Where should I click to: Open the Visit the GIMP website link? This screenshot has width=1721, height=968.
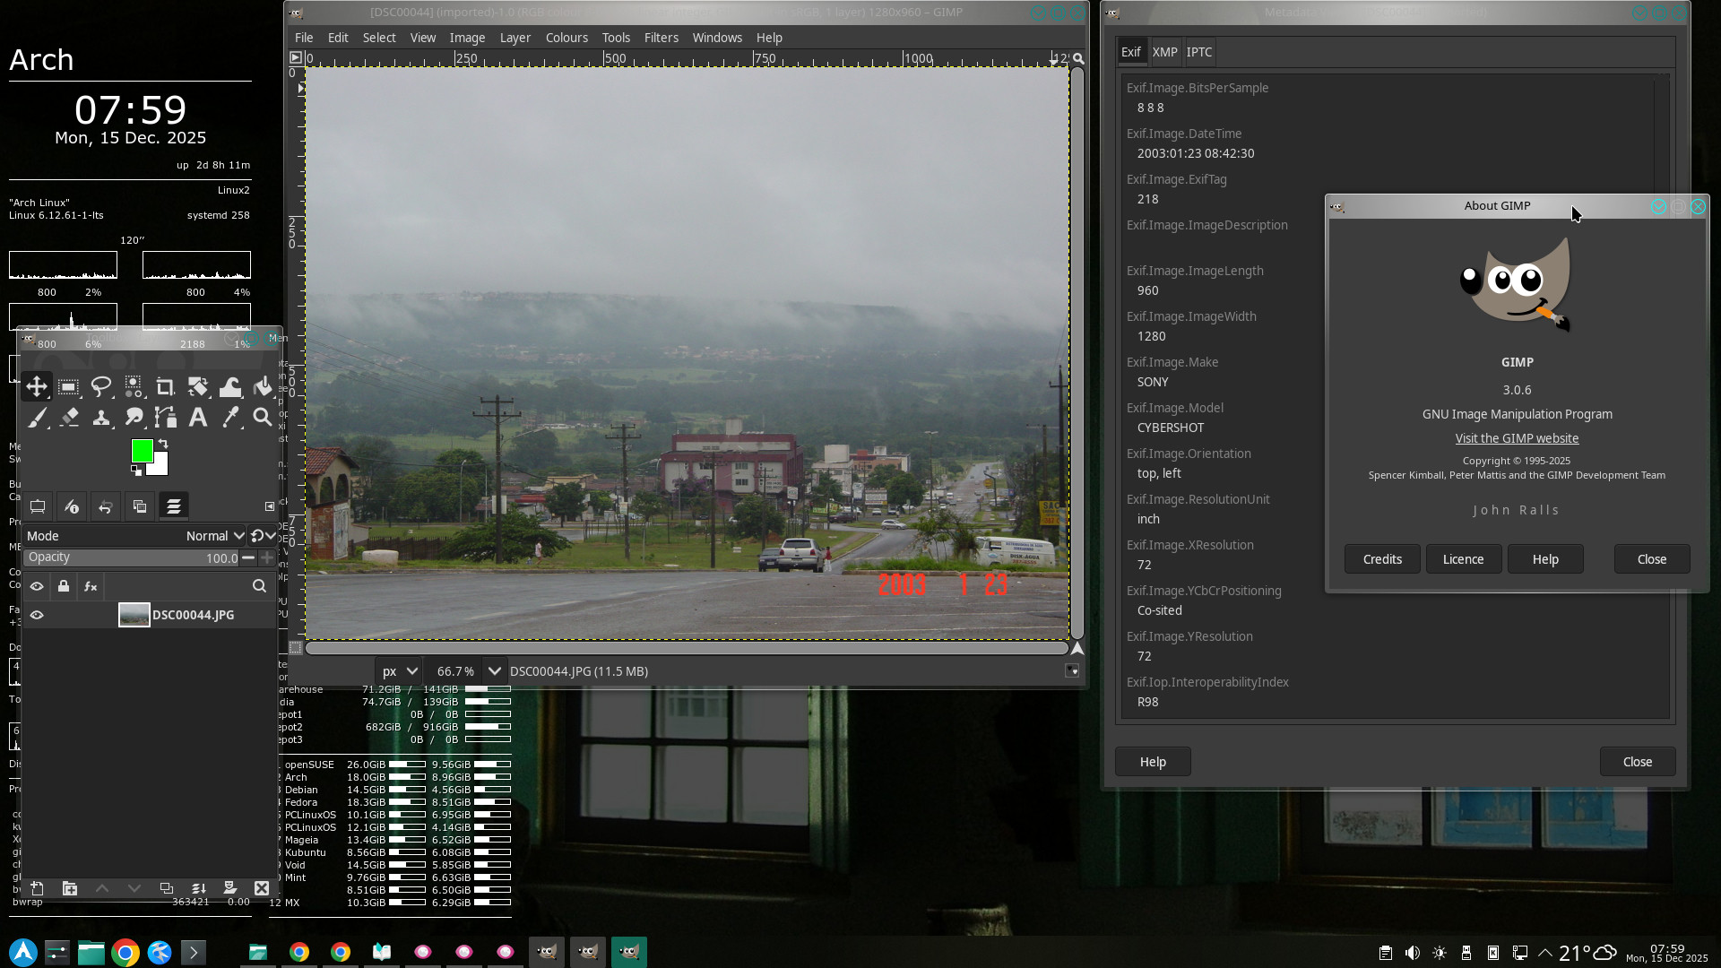point(1517,438)
